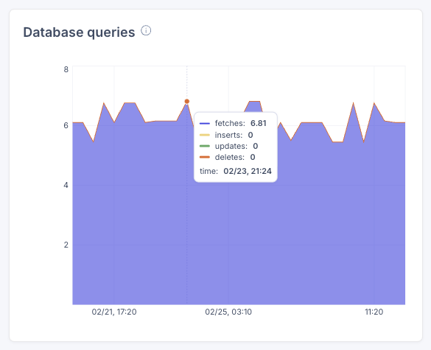Click the y-axis label 4
The height and width of the screenshot is (350, 431).
coord(66,185)
